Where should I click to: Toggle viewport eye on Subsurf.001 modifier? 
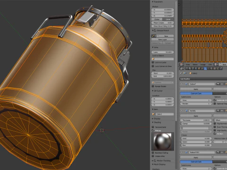coord(222,152)
